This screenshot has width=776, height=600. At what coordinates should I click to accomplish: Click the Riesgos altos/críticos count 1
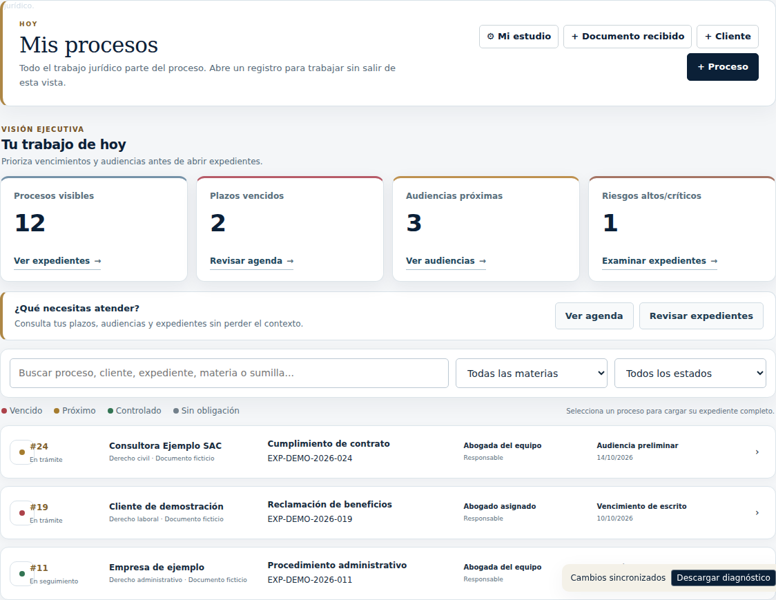[x=610, y=223]
